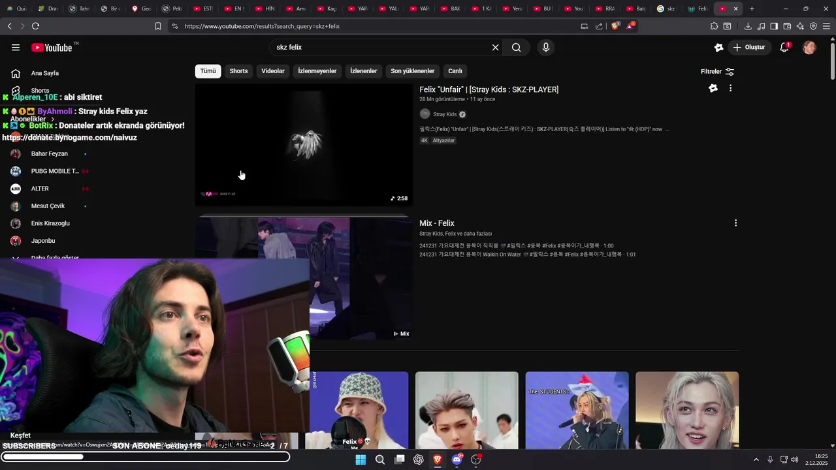Open the taskbar volume speaker icon

[794, 460]
